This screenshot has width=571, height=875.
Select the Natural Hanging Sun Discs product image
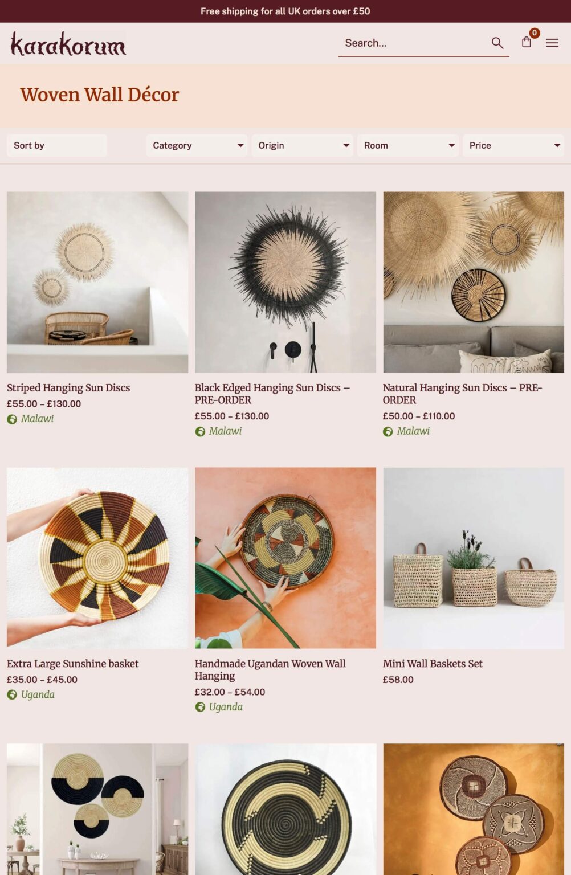click(474, 282)
